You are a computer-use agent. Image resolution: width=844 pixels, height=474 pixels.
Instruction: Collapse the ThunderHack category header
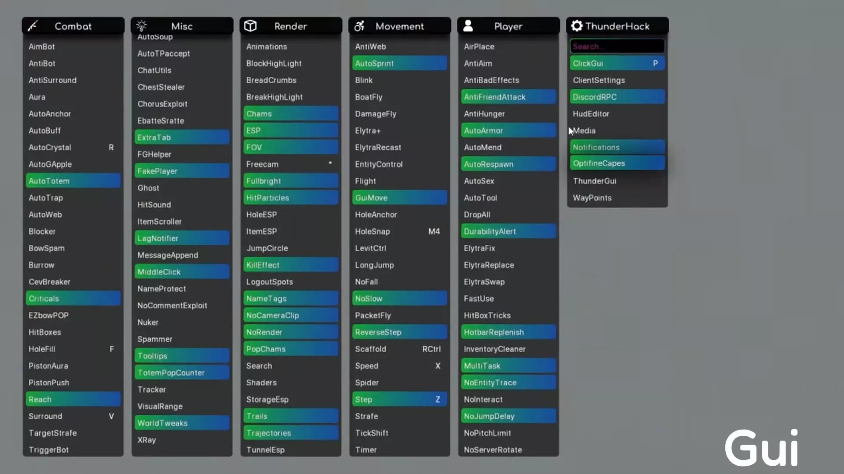pyautogui.click(x=617, y=26)
